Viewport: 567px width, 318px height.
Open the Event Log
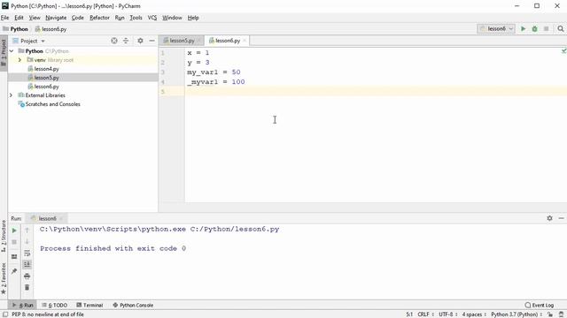tap(540, 305)
